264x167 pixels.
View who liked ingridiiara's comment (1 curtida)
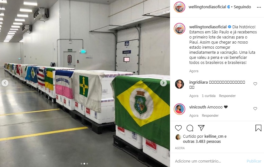click(x=209, y=96)
